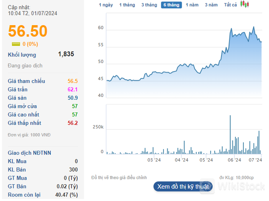
Task: Click the yellow no-change indicator bar
Action: (16, 44)
